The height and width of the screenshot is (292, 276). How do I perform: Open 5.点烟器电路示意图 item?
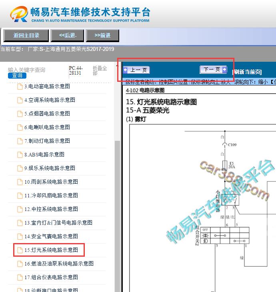tap(47, 114)
